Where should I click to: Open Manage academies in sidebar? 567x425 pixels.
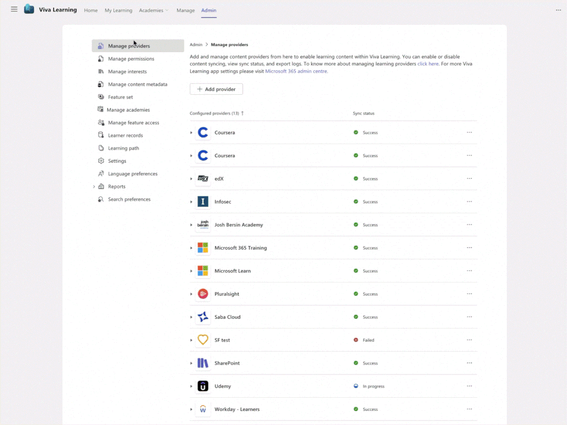point(138,110)
